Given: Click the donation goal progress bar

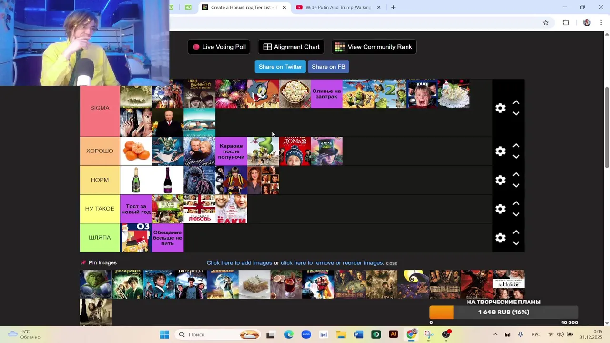Looking at the screenshot, I should tap(504, 312).
